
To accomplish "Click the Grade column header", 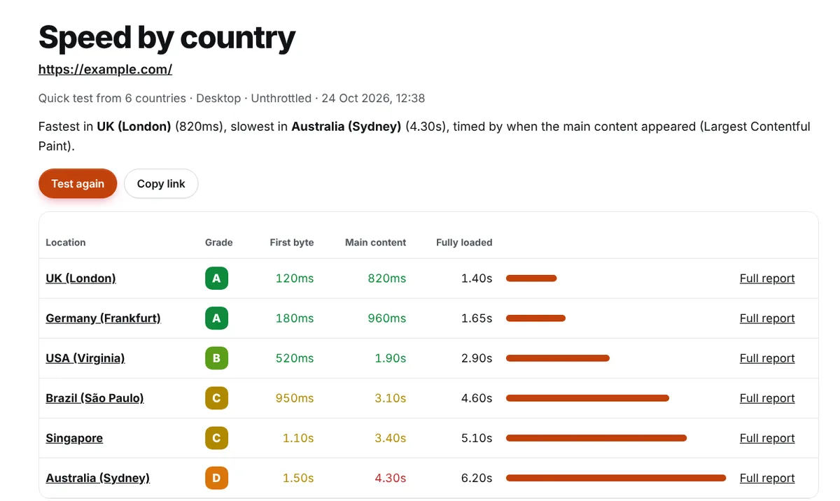I will tap(219, 242).
